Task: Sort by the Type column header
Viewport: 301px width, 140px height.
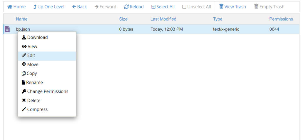Action: point(218,19)
